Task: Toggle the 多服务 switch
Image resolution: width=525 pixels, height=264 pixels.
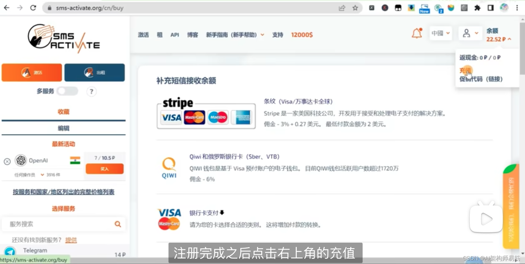Action: 67,91
